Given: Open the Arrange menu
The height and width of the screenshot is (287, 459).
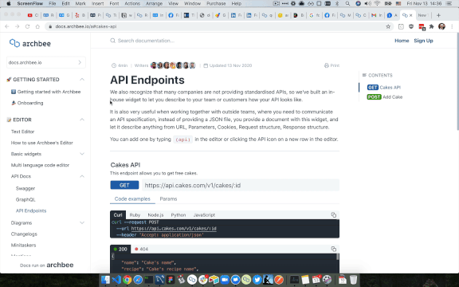Looking at the screenshot, I should point(154,3).
